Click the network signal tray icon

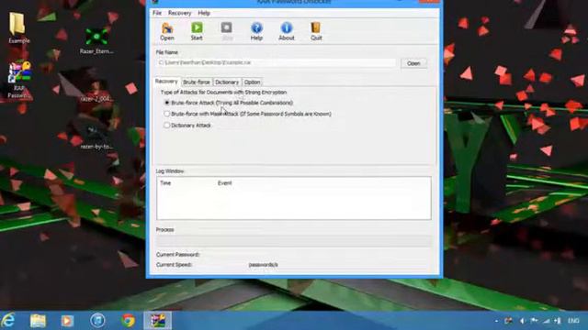point(547,321)
